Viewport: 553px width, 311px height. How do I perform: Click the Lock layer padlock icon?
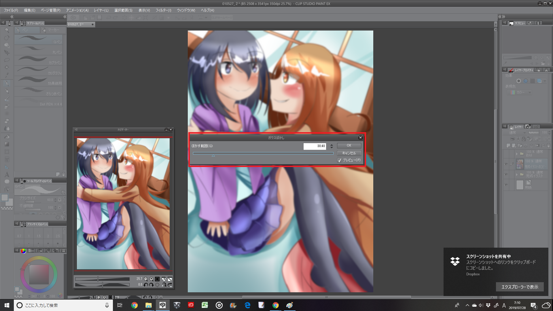tap(524, 139)
